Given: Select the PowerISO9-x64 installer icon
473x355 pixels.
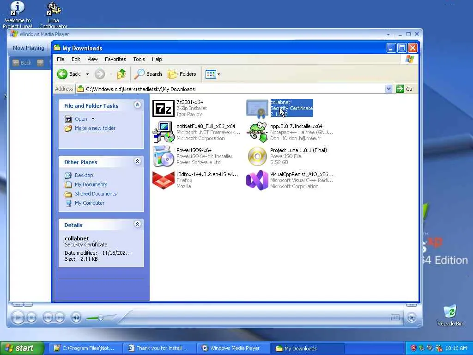Looking at the screenshot, I should [163, 156].
